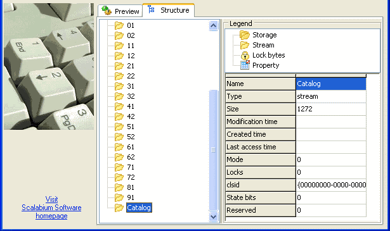Click folder icon next to 61
The height and width of the screenshot is (231, 390).
119,147
